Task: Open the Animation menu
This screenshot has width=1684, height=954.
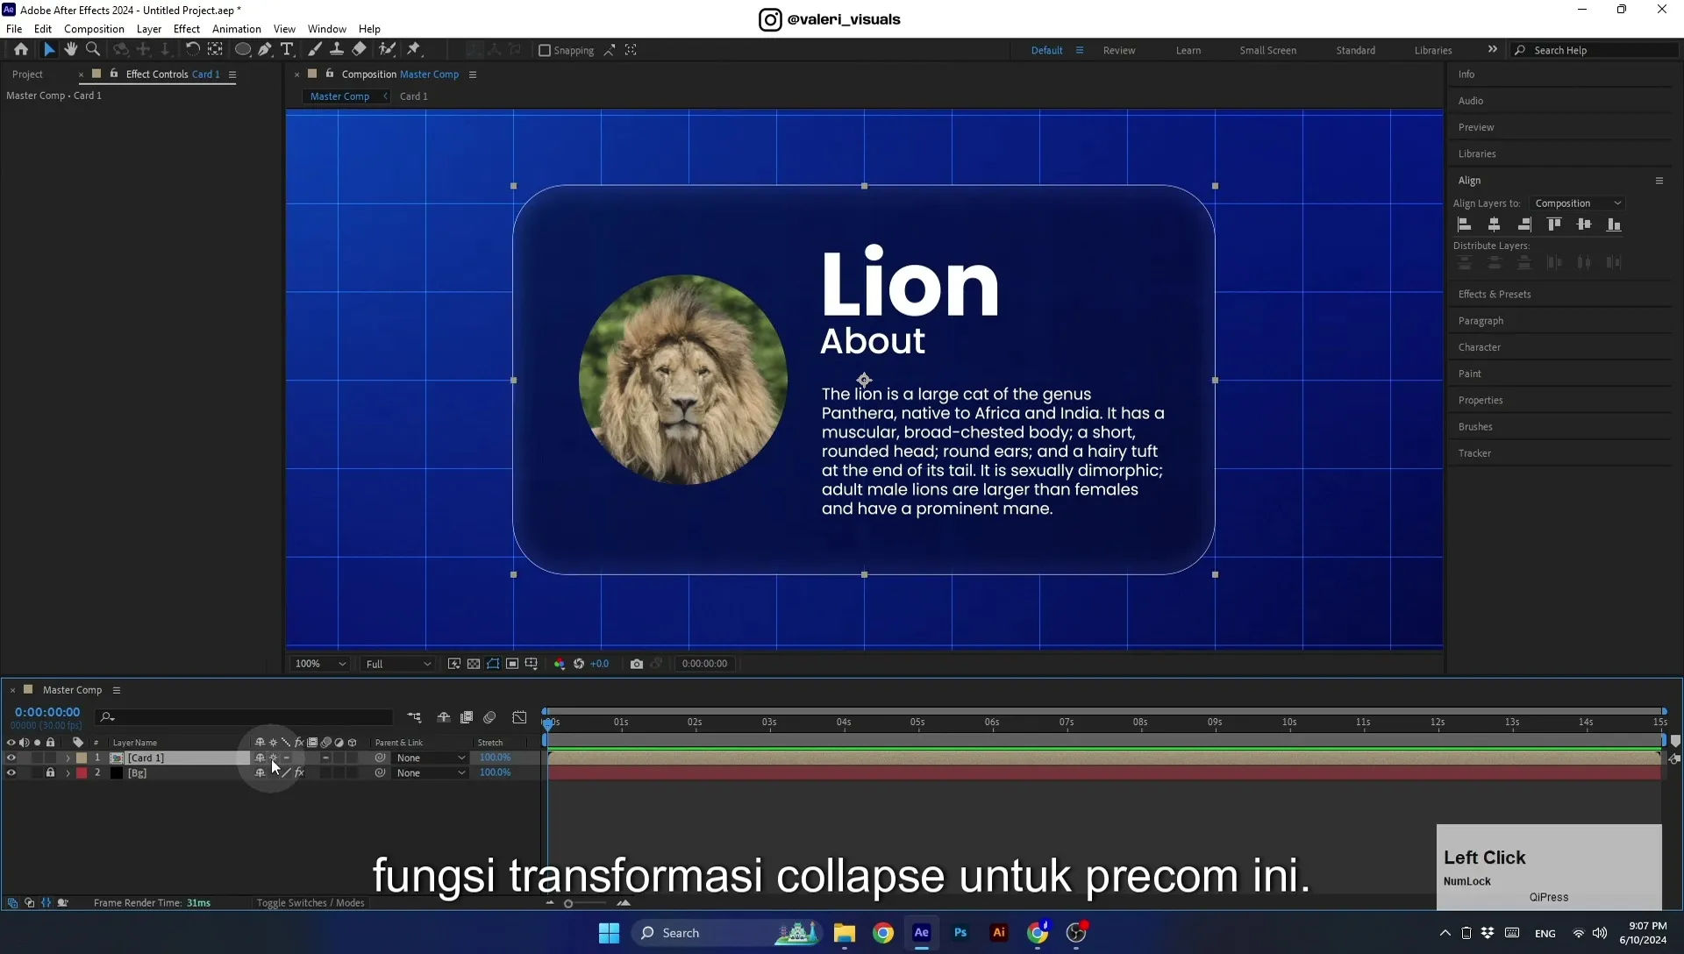Action: [237, 29]
